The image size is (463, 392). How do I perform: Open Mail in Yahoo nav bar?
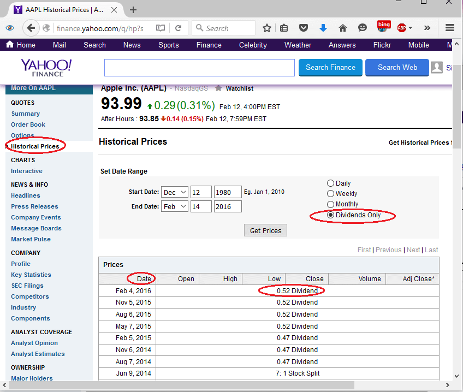pyautogui.click(x=59, y=45)
